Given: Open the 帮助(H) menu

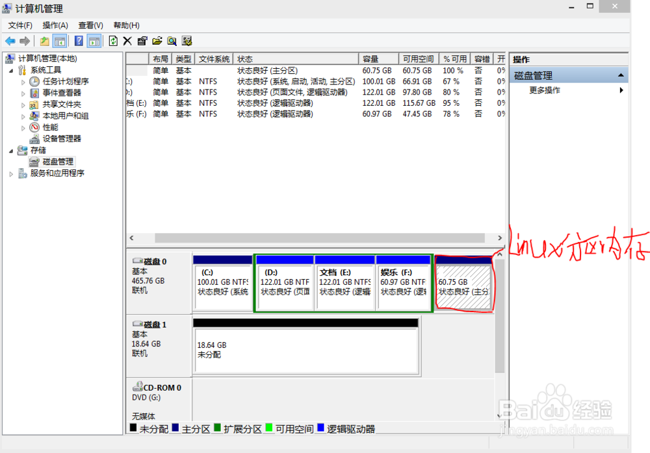Looking at the screenshot, I should [127, 25].
